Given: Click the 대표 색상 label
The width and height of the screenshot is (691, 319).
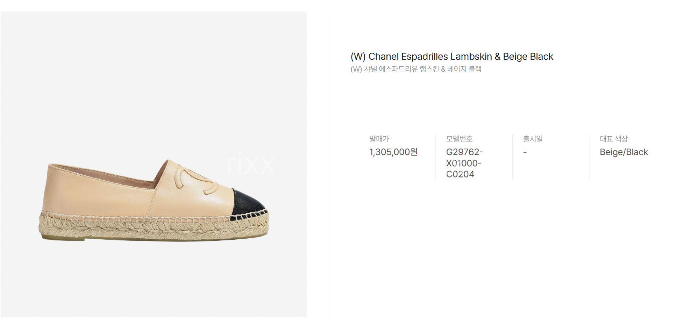Looking at the screenshot, I should click(x=614, y=139).
